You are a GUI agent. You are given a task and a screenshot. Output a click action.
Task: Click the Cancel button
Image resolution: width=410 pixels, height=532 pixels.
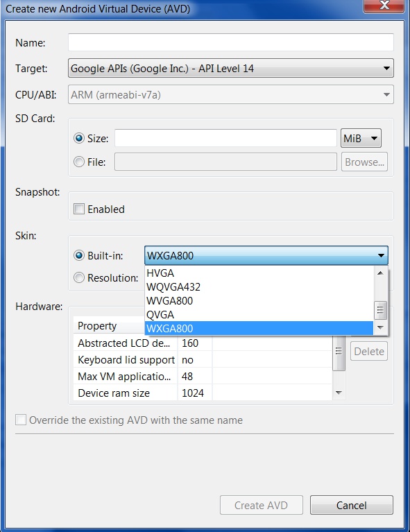[351, 505]
